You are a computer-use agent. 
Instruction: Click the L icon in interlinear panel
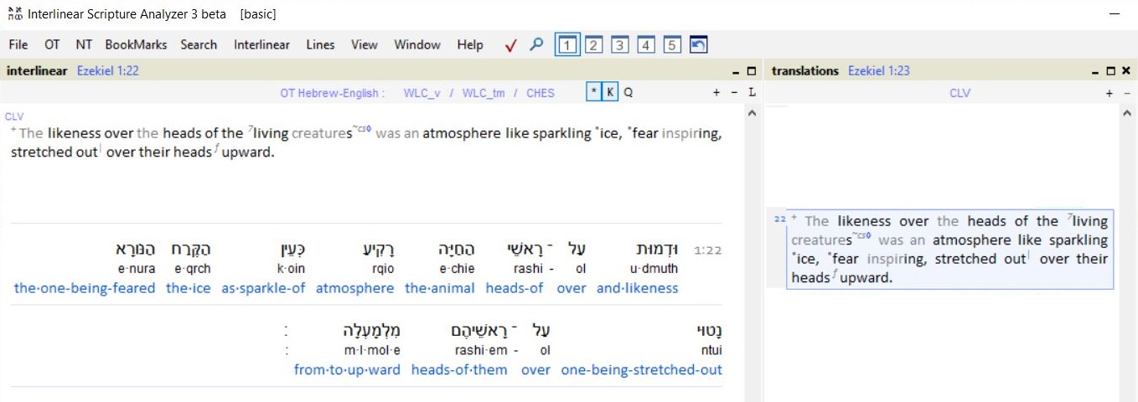click(x=752, y=93)
